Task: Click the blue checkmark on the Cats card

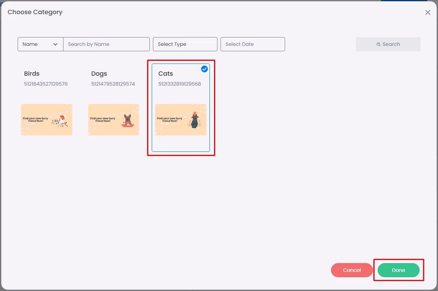Action: tap(204, 69)
